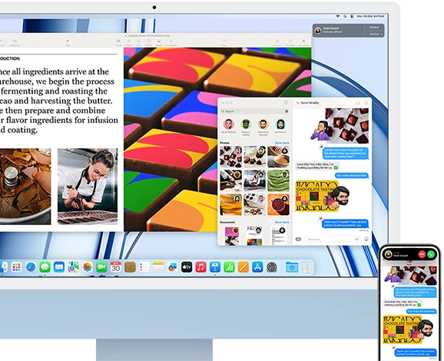Viewport: 444px width, 361px height.
Task: Accept the incoming call notification
Action: 374,27
